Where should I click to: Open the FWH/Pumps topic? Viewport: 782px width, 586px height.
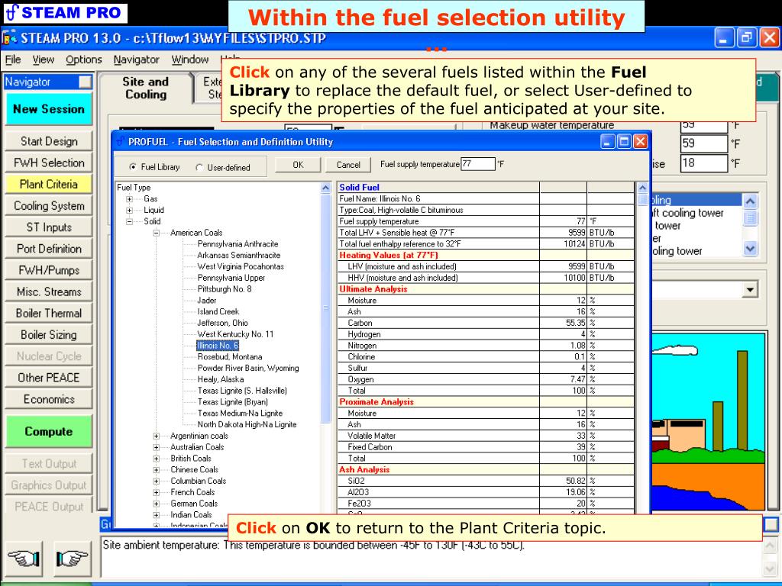pyautogui.click(x=49, y=270)
